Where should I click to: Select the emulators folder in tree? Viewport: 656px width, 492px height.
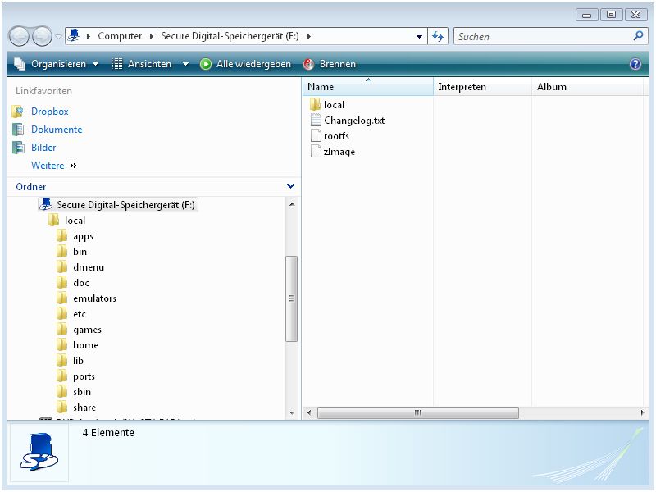[94, 298]
